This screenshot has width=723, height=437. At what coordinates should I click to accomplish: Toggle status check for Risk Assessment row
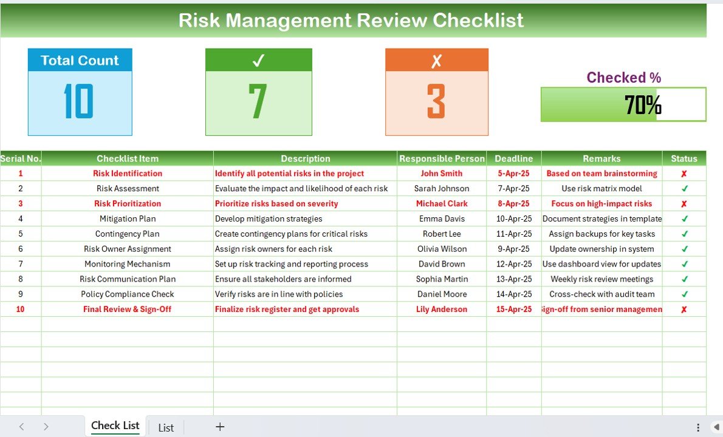click(684, 188)
